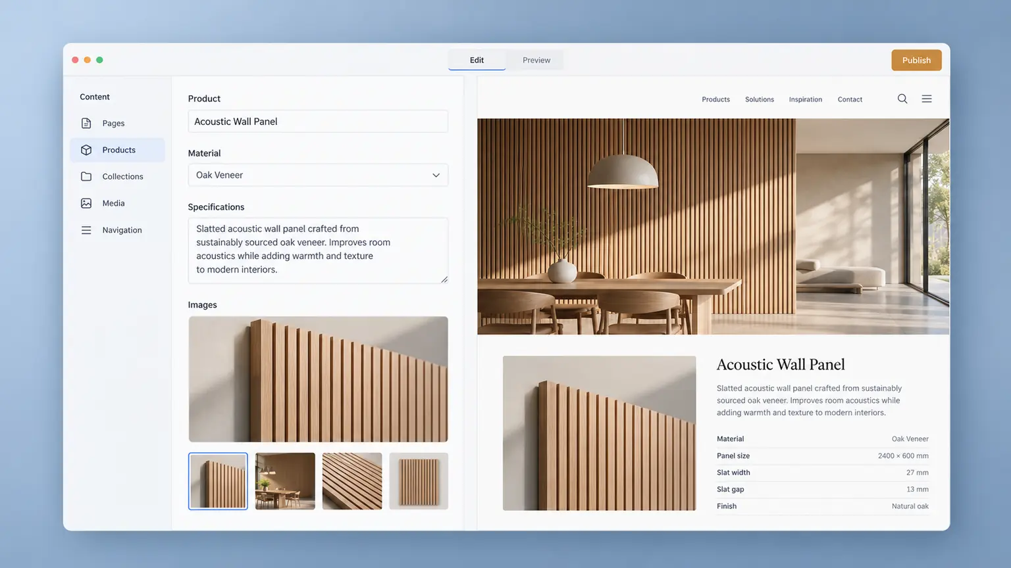Image resolution: width=1011 pixels, height=568 pixels.
Task: Click the 'Oak Veneer' value in preview specs
Action: [x=910, y=438]
